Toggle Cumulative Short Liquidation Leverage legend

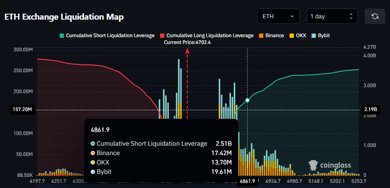pos(108,35)
